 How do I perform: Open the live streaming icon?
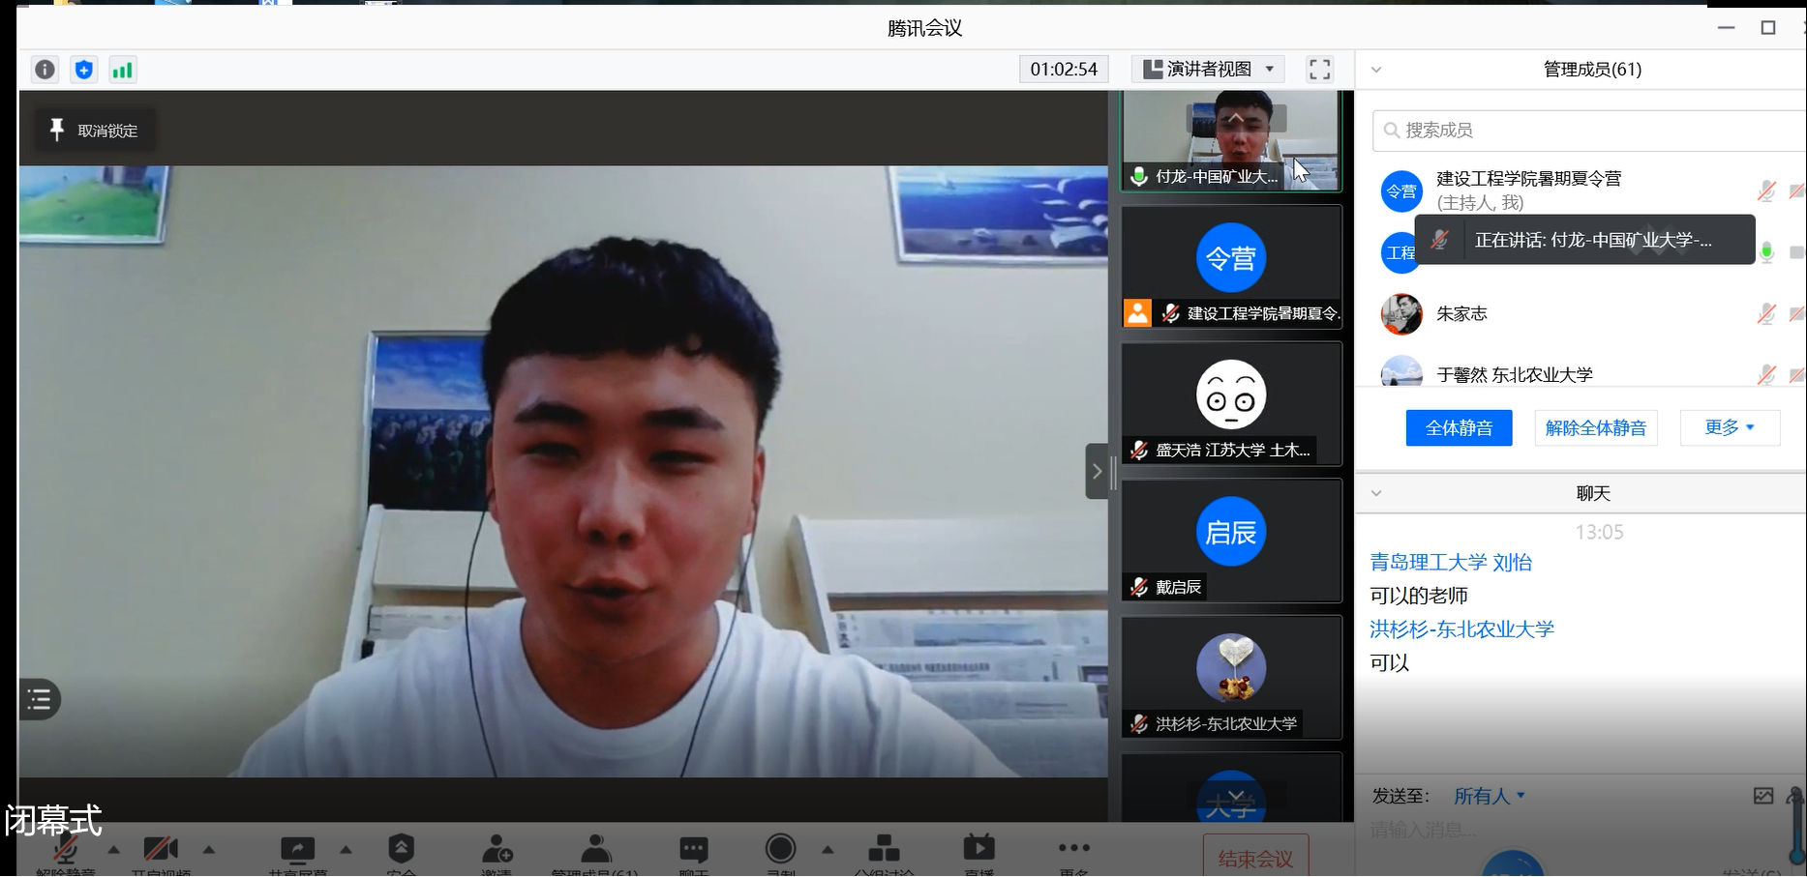click(x=979, y=849)
